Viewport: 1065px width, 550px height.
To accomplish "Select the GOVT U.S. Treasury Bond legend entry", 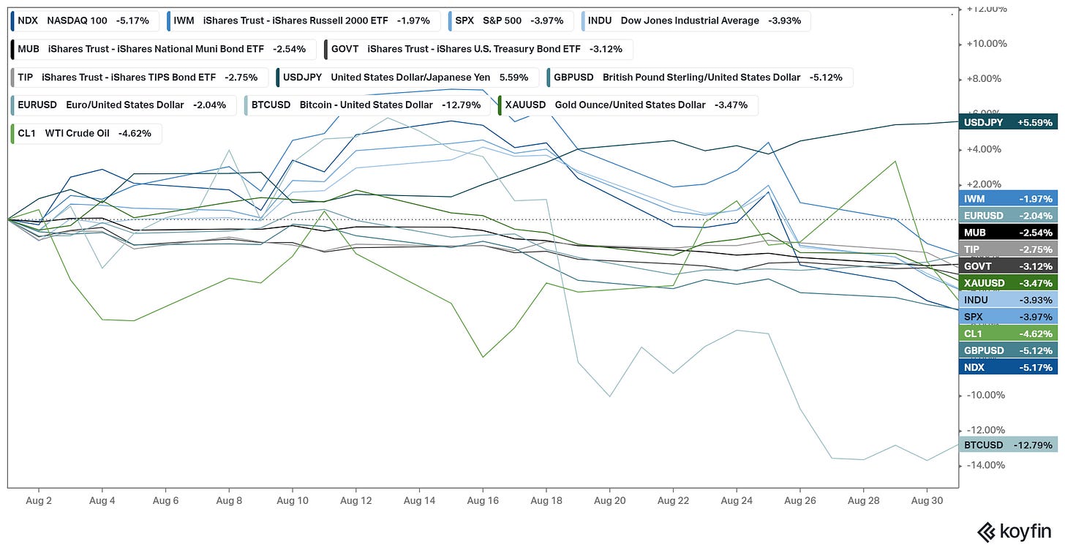I will pos(478,49).
